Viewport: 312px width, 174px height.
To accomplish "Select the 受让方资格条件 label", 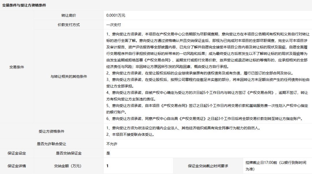I will pyautogui.click(x=51, y=131).
